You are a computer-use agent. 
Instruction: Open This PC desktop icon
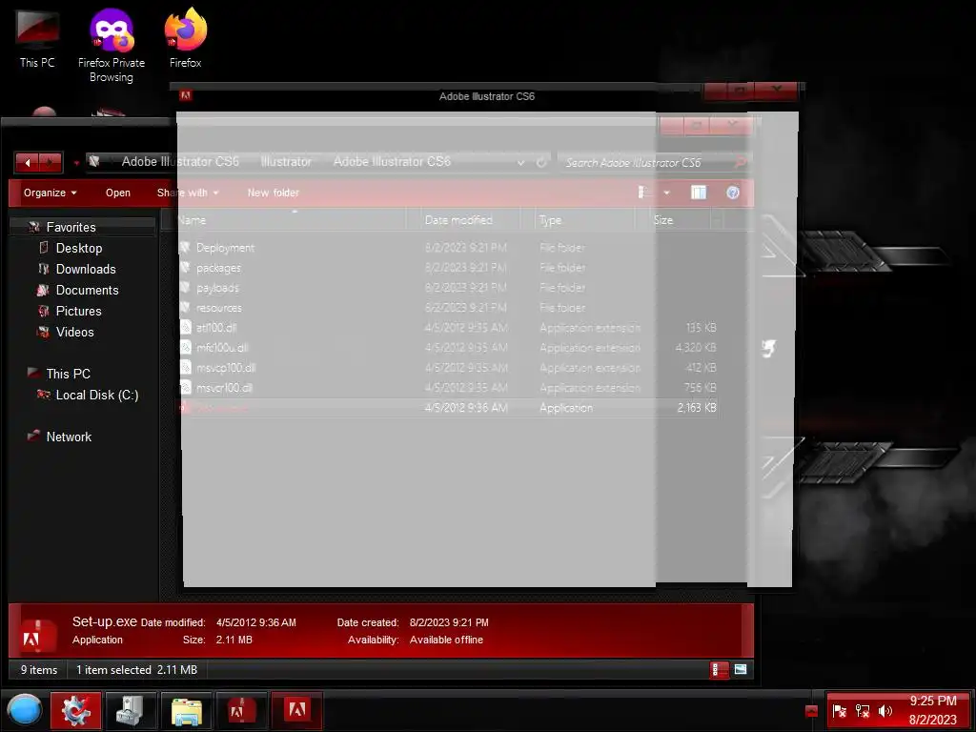(37, 37)
